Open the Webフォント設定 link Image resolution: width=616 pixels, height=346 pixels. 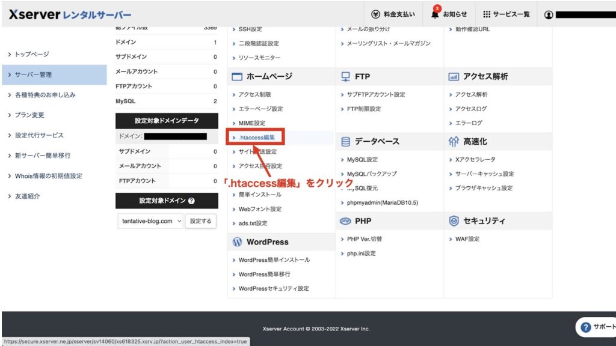pyautogui.click(x=260, y=209)
